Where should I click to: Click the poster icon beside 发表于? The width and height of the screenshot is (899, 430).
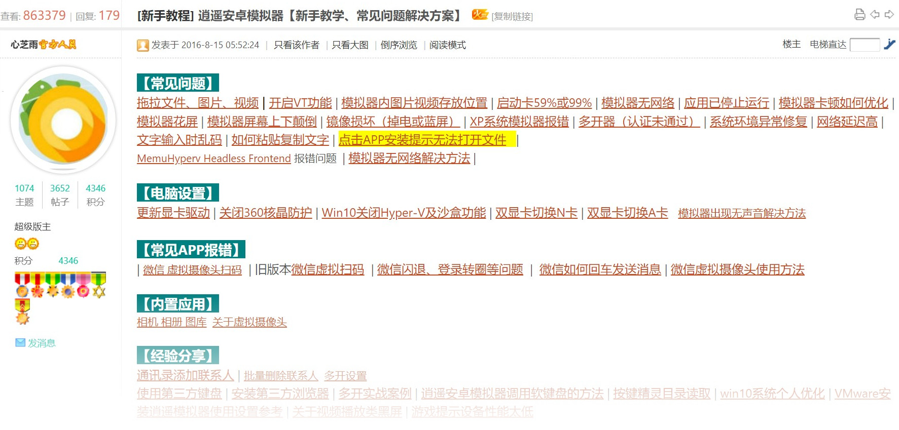tap(143, 45)
